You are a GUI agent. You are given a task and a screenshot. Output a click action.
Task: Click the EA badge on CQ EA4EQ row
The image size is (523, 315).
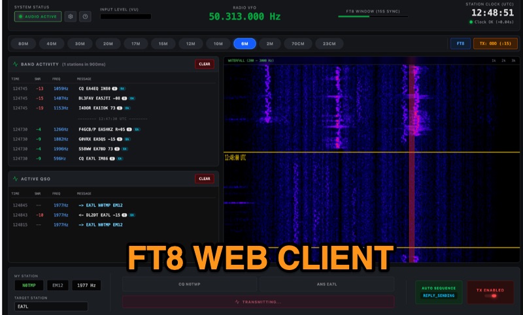click(122, 89)
